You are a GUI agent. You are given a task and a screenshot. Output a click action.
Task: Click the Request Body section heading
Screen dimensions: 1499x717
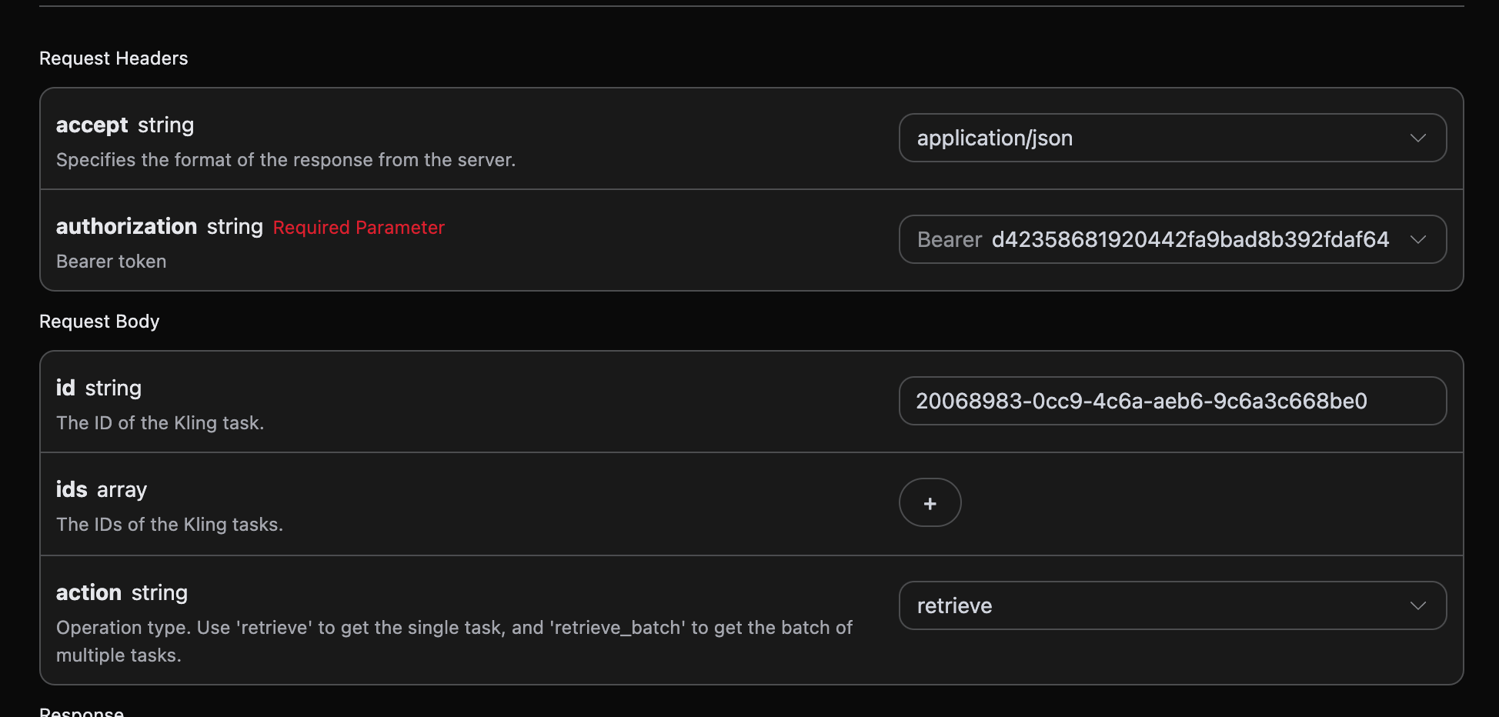tap(99, 322)
